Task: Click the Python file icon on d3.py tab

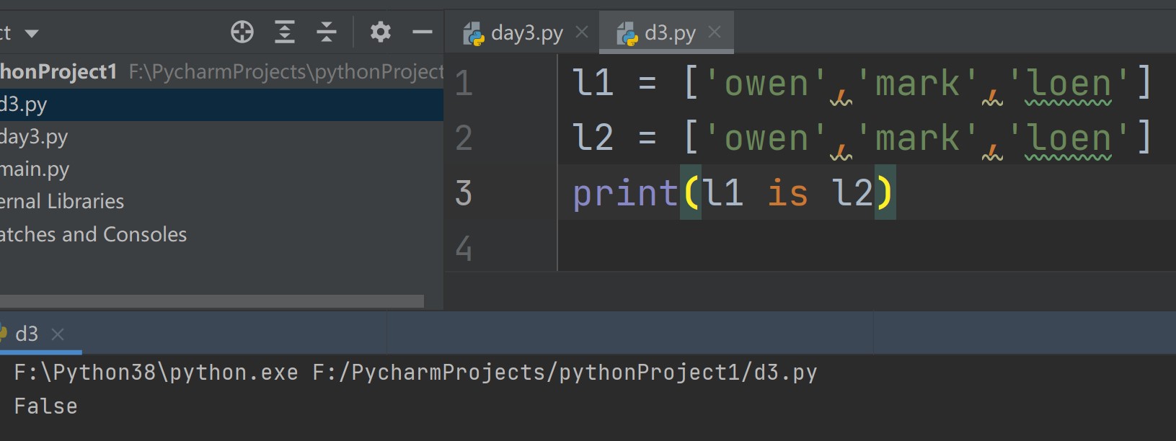Action: click(627, 34)
